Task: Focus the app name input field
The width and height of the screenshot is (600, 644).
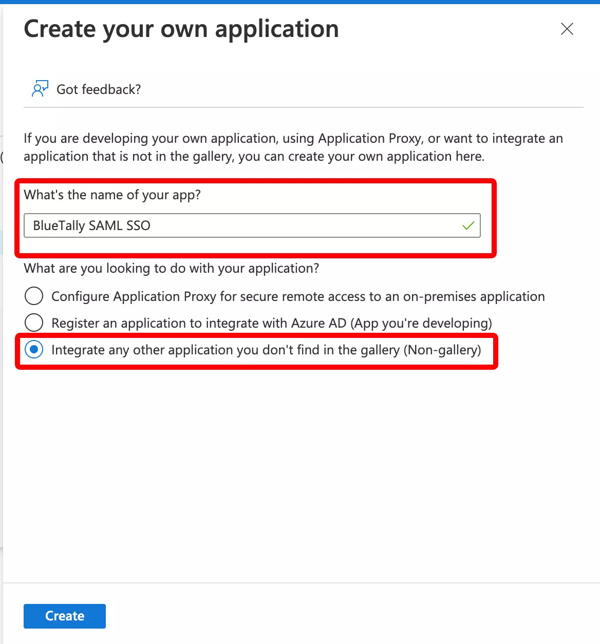Action: [252, 225]
